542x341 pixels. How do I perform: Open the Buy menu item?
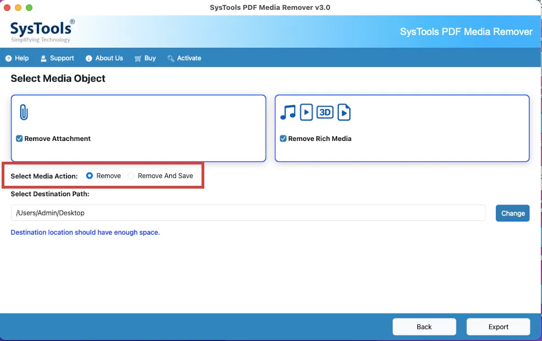(x=145, y=58)
